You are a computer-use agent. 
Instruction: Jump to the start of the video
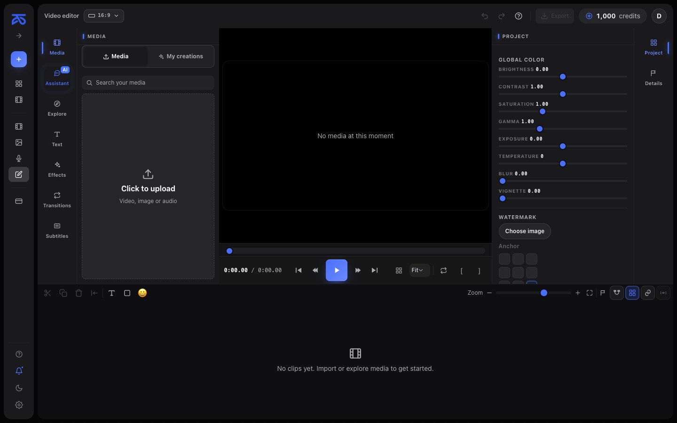pyautogui.click(x=299, y=270)
